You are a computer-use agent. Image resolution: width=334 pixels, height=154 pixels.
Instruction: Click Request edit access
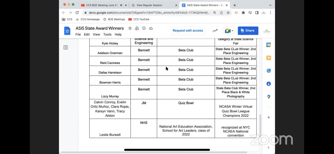188,31
